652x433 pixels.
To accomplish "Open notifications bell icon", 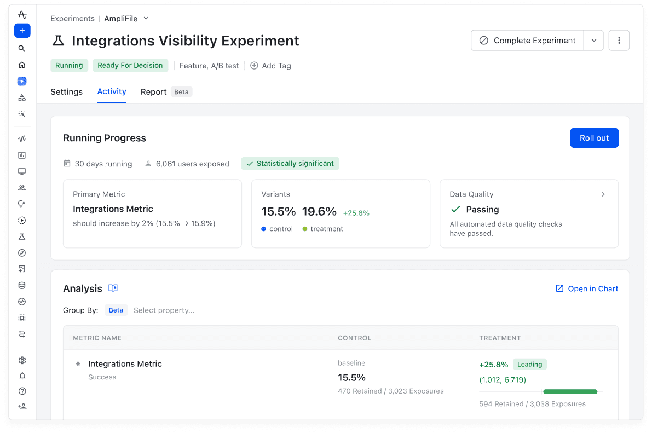I will pyautogui.click(x=22, y=376).
